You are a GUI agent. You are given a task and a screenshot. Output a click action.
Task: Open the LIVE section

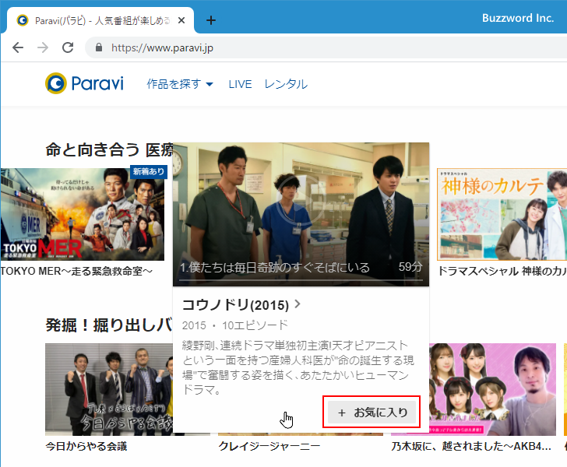click(x=240, y=84)
